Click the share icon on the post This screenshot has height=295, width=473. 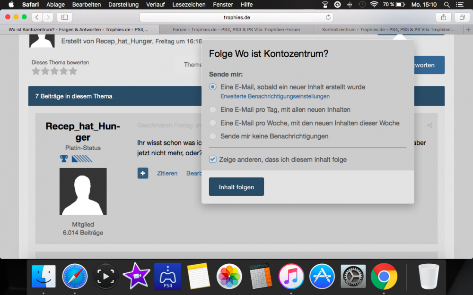429,126
